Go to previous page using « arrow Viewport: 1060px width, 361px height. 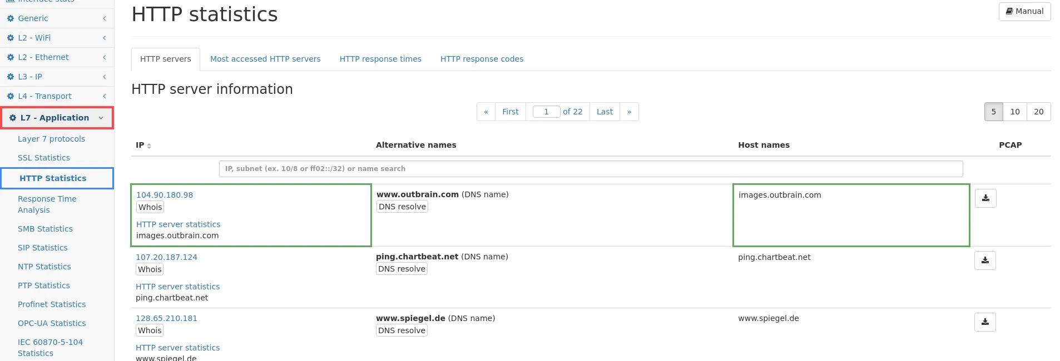pos(486,112)
